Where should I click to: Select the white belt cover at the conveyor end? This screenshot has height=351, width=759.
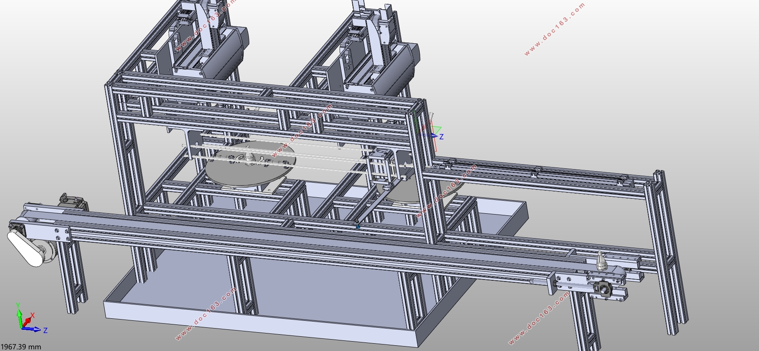pos(25,248)
